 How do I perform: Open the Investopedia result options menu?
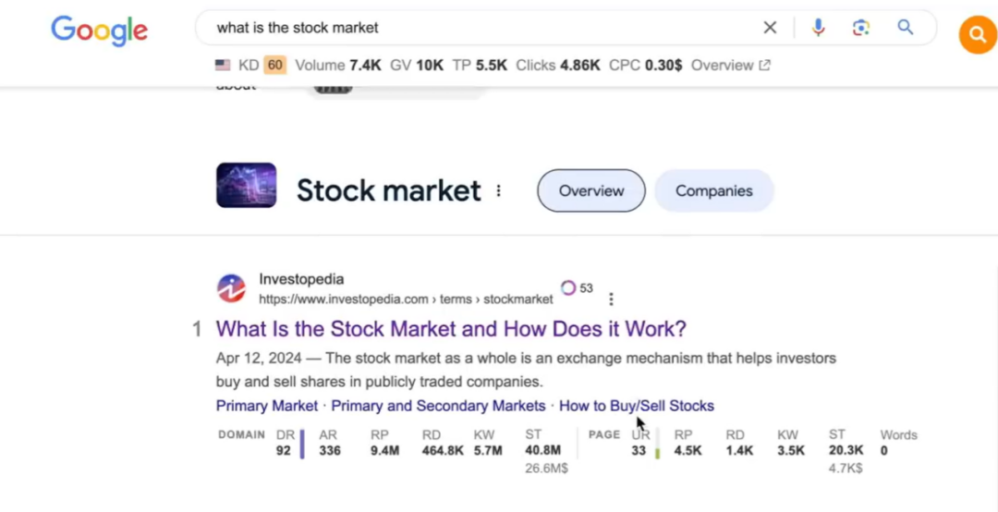pyautogui.click(x=611, y=299)
